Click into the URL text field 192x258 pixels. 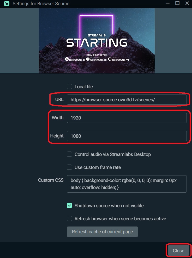127,99
